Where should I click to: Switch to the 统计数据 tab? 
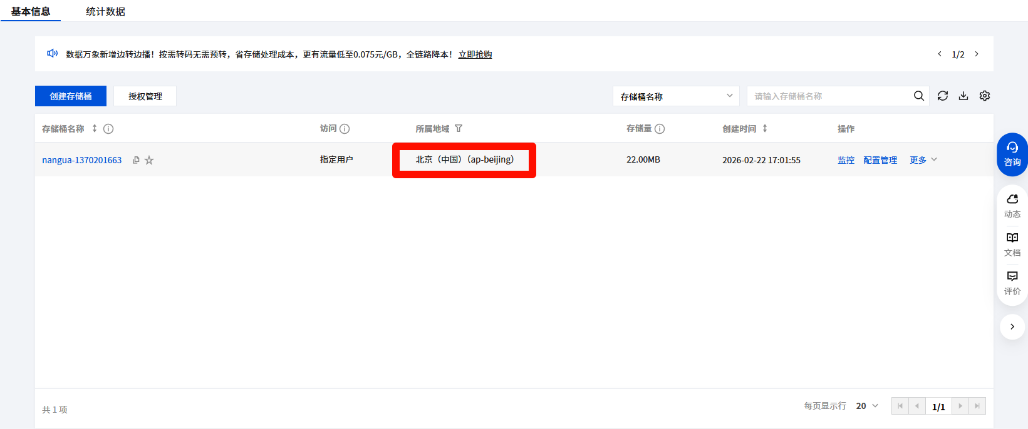click(x=105, y=11)
